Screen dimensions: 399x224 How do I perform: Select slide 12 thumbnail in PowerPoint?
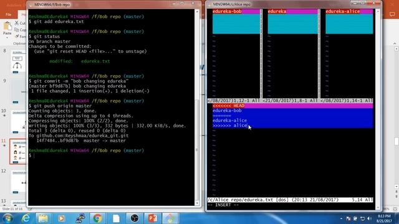tap(17, 181)
